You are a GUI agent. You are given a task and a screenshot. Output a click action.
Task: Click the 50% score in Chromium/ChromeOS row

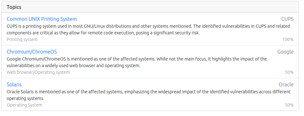click(289, 72)
